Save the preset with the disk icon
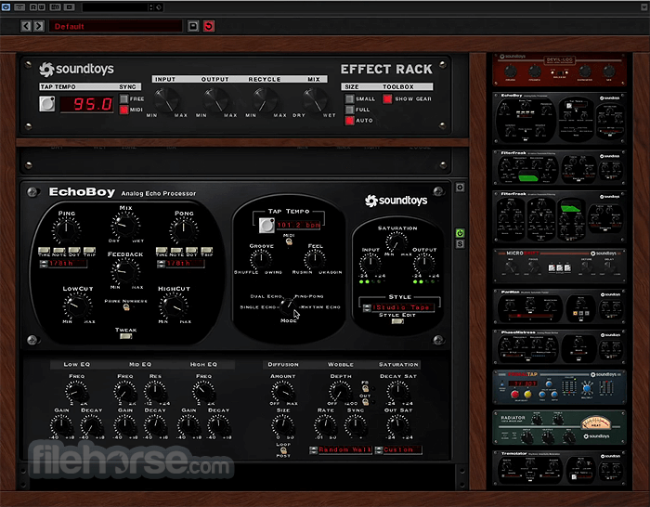The width and height of the screenshot is (650, 507). tap(193, 26)
